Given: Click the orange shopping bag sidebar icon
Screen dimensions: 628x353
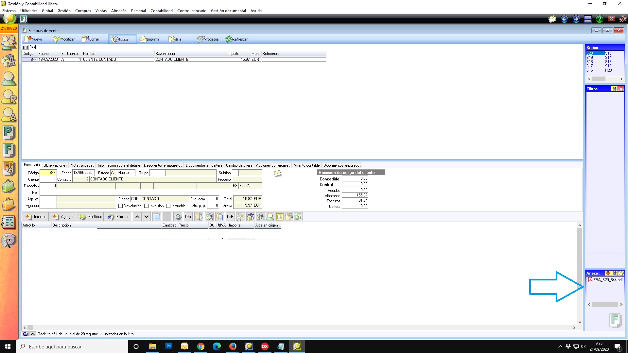Looking at the screenshot, I should pos(9,205).
